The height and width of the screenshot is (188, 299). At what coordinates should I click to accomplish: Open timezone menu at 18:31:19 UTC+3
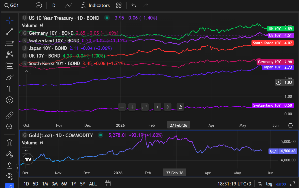coord(234,184)
